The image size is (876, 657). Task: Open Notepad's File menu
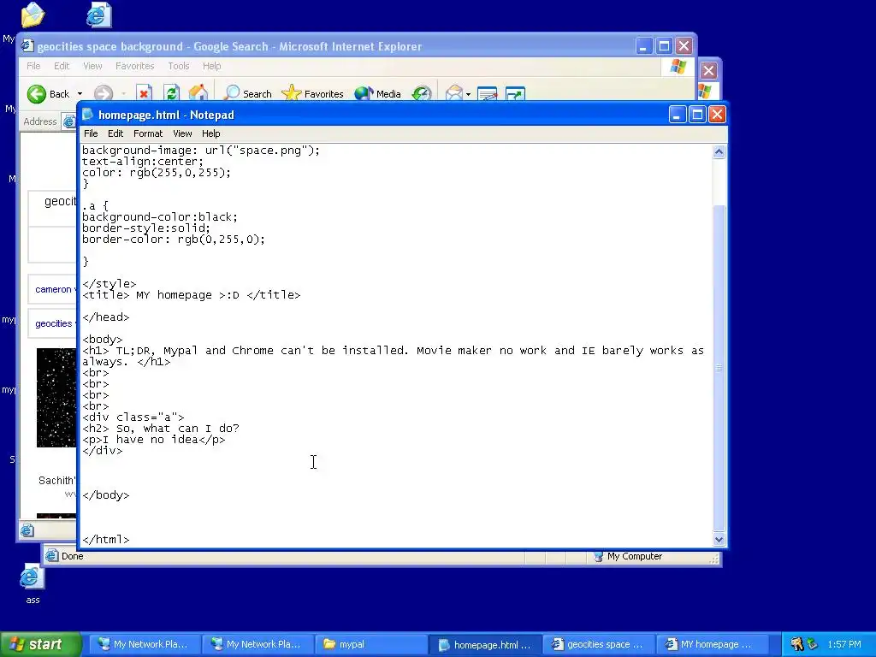pyautogui.click(x=91, y=133)
